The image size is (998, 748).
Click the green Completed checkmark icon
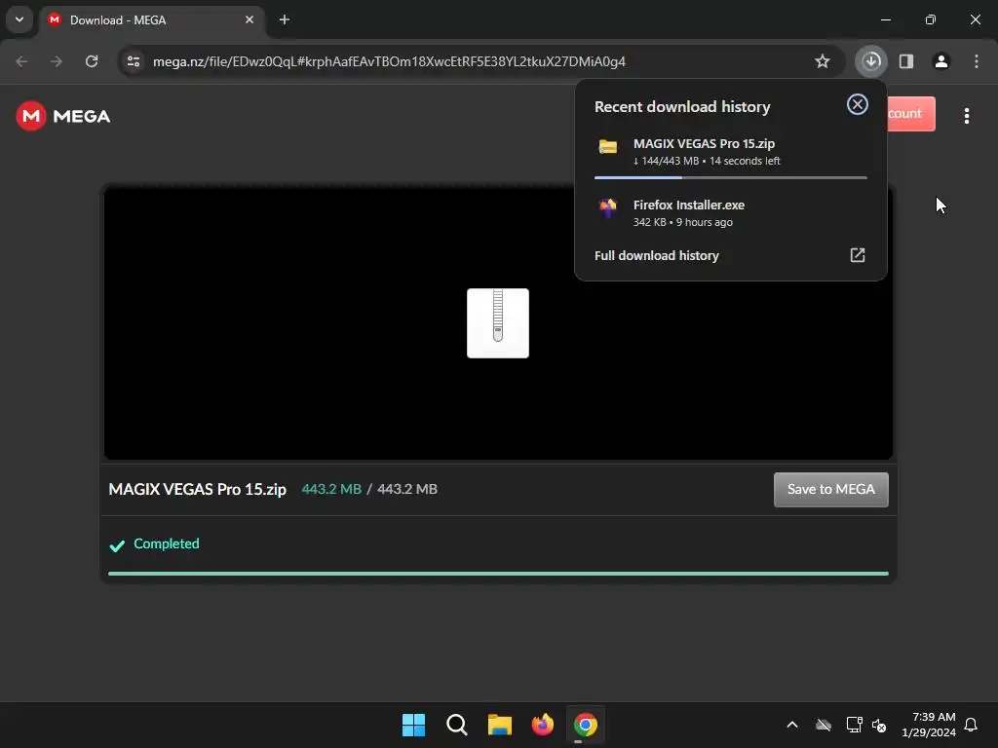pyautogui.click(x=117, y=545)
